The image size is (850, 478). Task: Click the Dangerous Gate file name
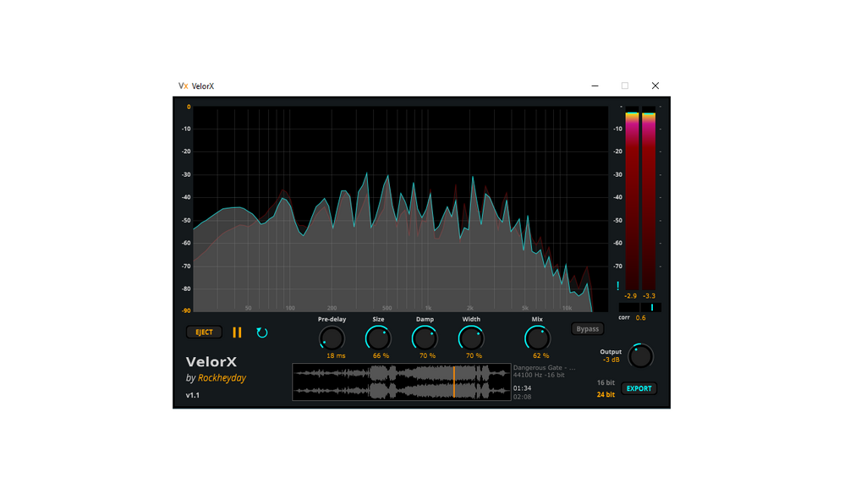tap(545, 367)
